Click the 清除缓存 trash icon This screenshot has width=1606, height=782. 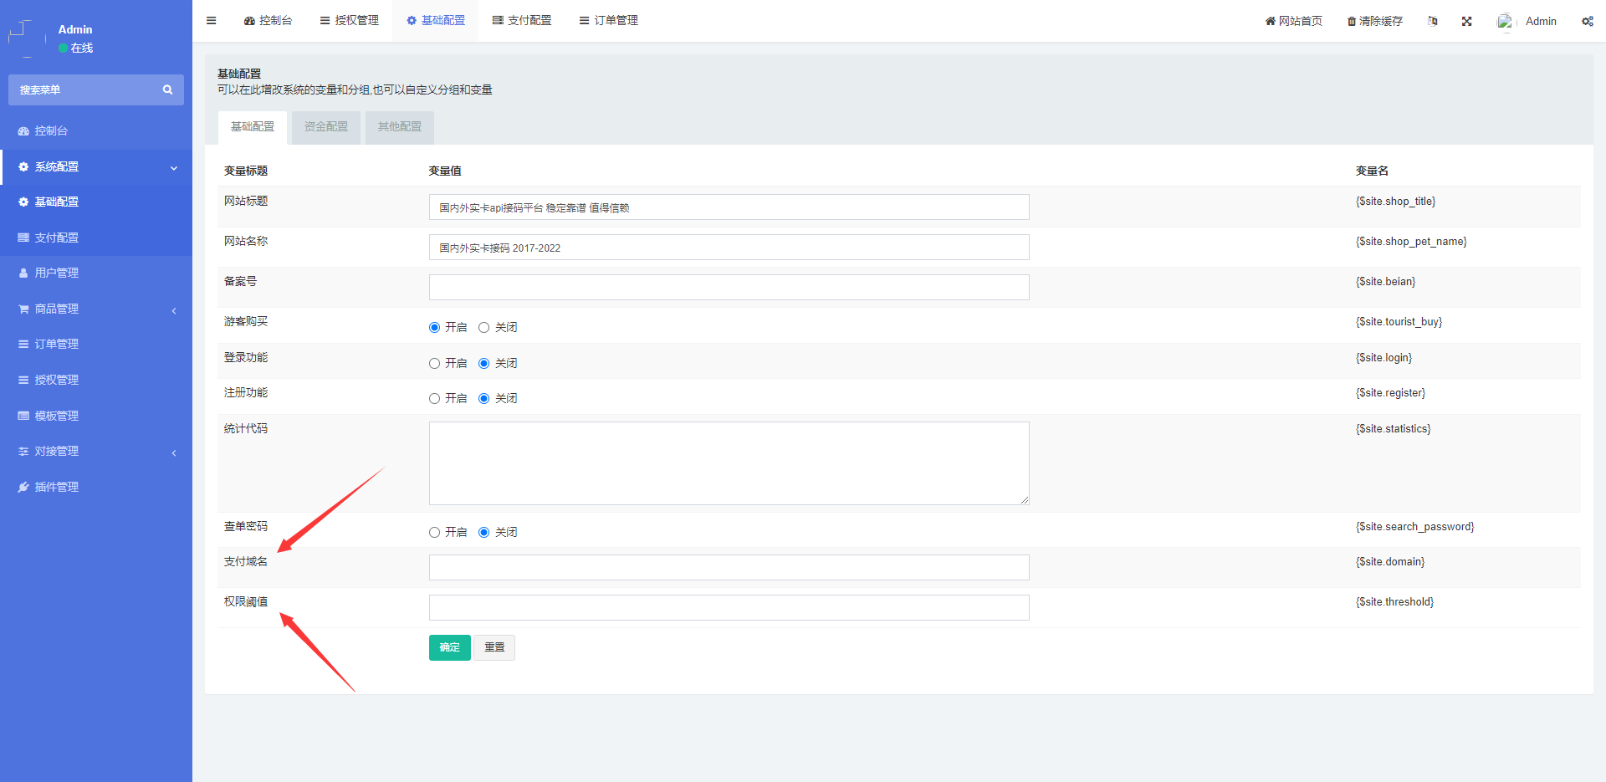point(1351,21)
